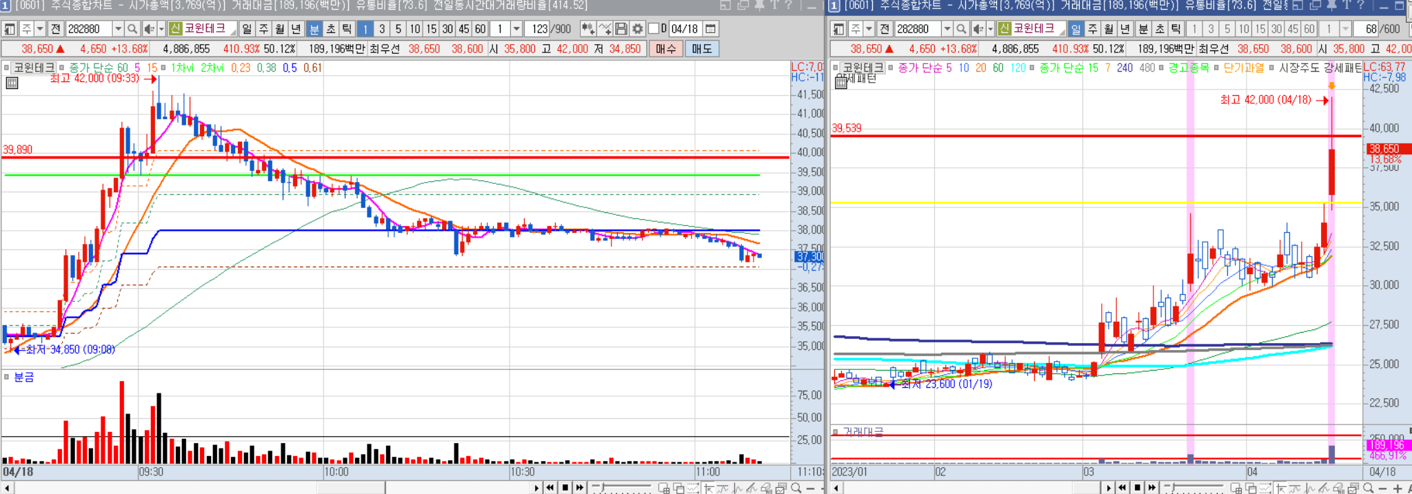This screenshot has width=1412, height=494.
Task: Click the pin icon in right window title bar
Action: click(1331, 6)
